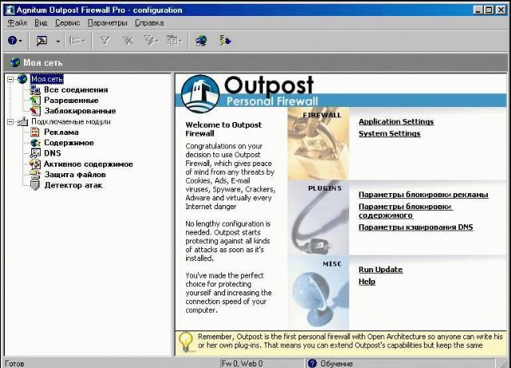This screenshot has width=511, height=368.
Task: Click the blue Help question mark toolbar icon
Action: point(12,41)
